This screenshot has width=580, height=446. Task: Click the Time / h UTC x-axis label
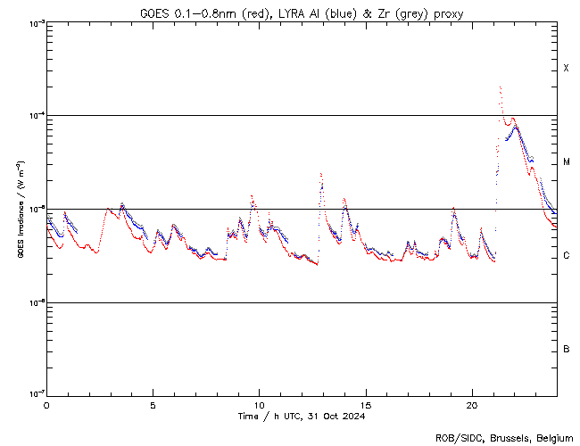tap(302, 416)
